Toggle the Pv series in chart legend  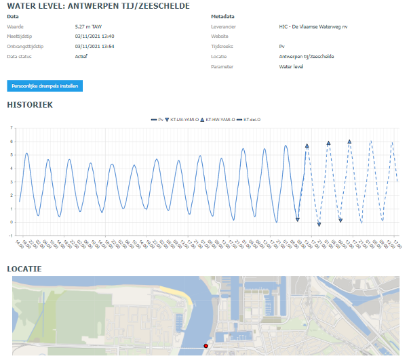(x=157, y=120)
